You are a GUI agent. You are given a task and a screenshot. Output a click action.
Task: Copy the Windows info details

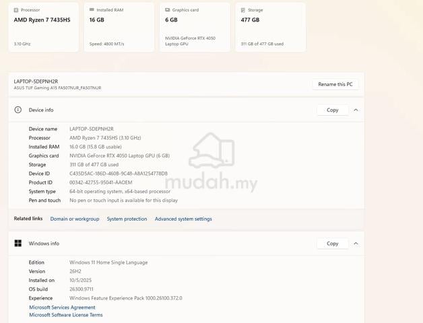(x=332, y=244)
